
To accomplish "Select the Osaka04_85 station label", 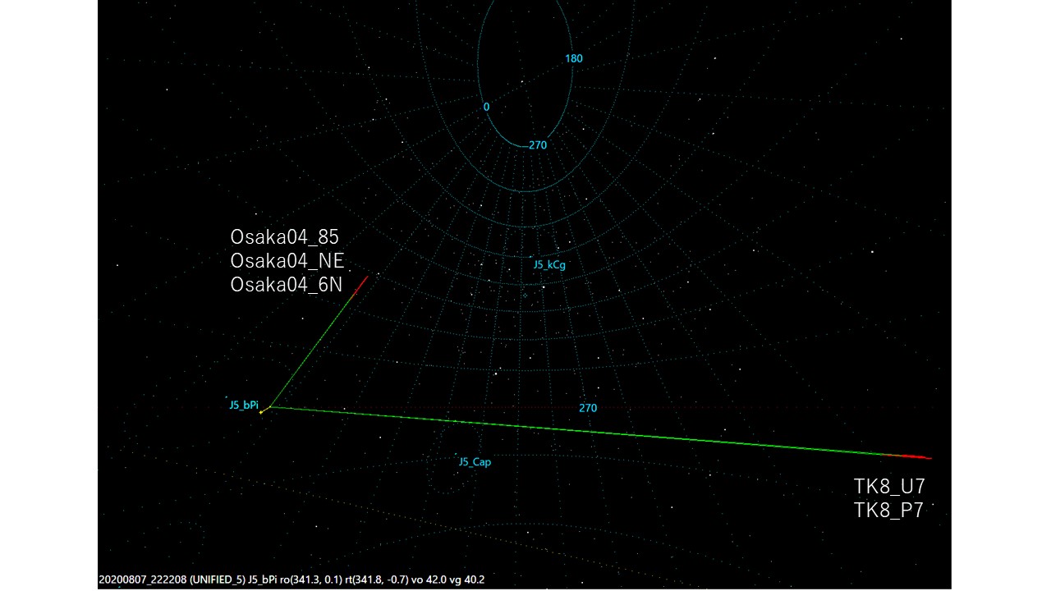I will point(284,237).
